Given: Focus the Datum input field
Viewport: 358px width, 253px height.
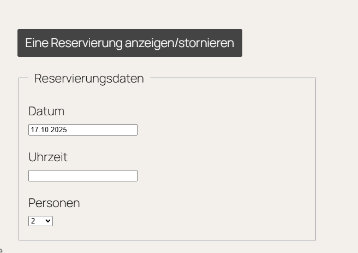Looking at the screenshot, I should [x=83, y=130].
